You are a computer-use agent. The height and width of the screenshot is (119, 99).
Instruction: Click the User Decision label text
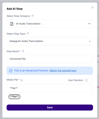click(76, 80)
